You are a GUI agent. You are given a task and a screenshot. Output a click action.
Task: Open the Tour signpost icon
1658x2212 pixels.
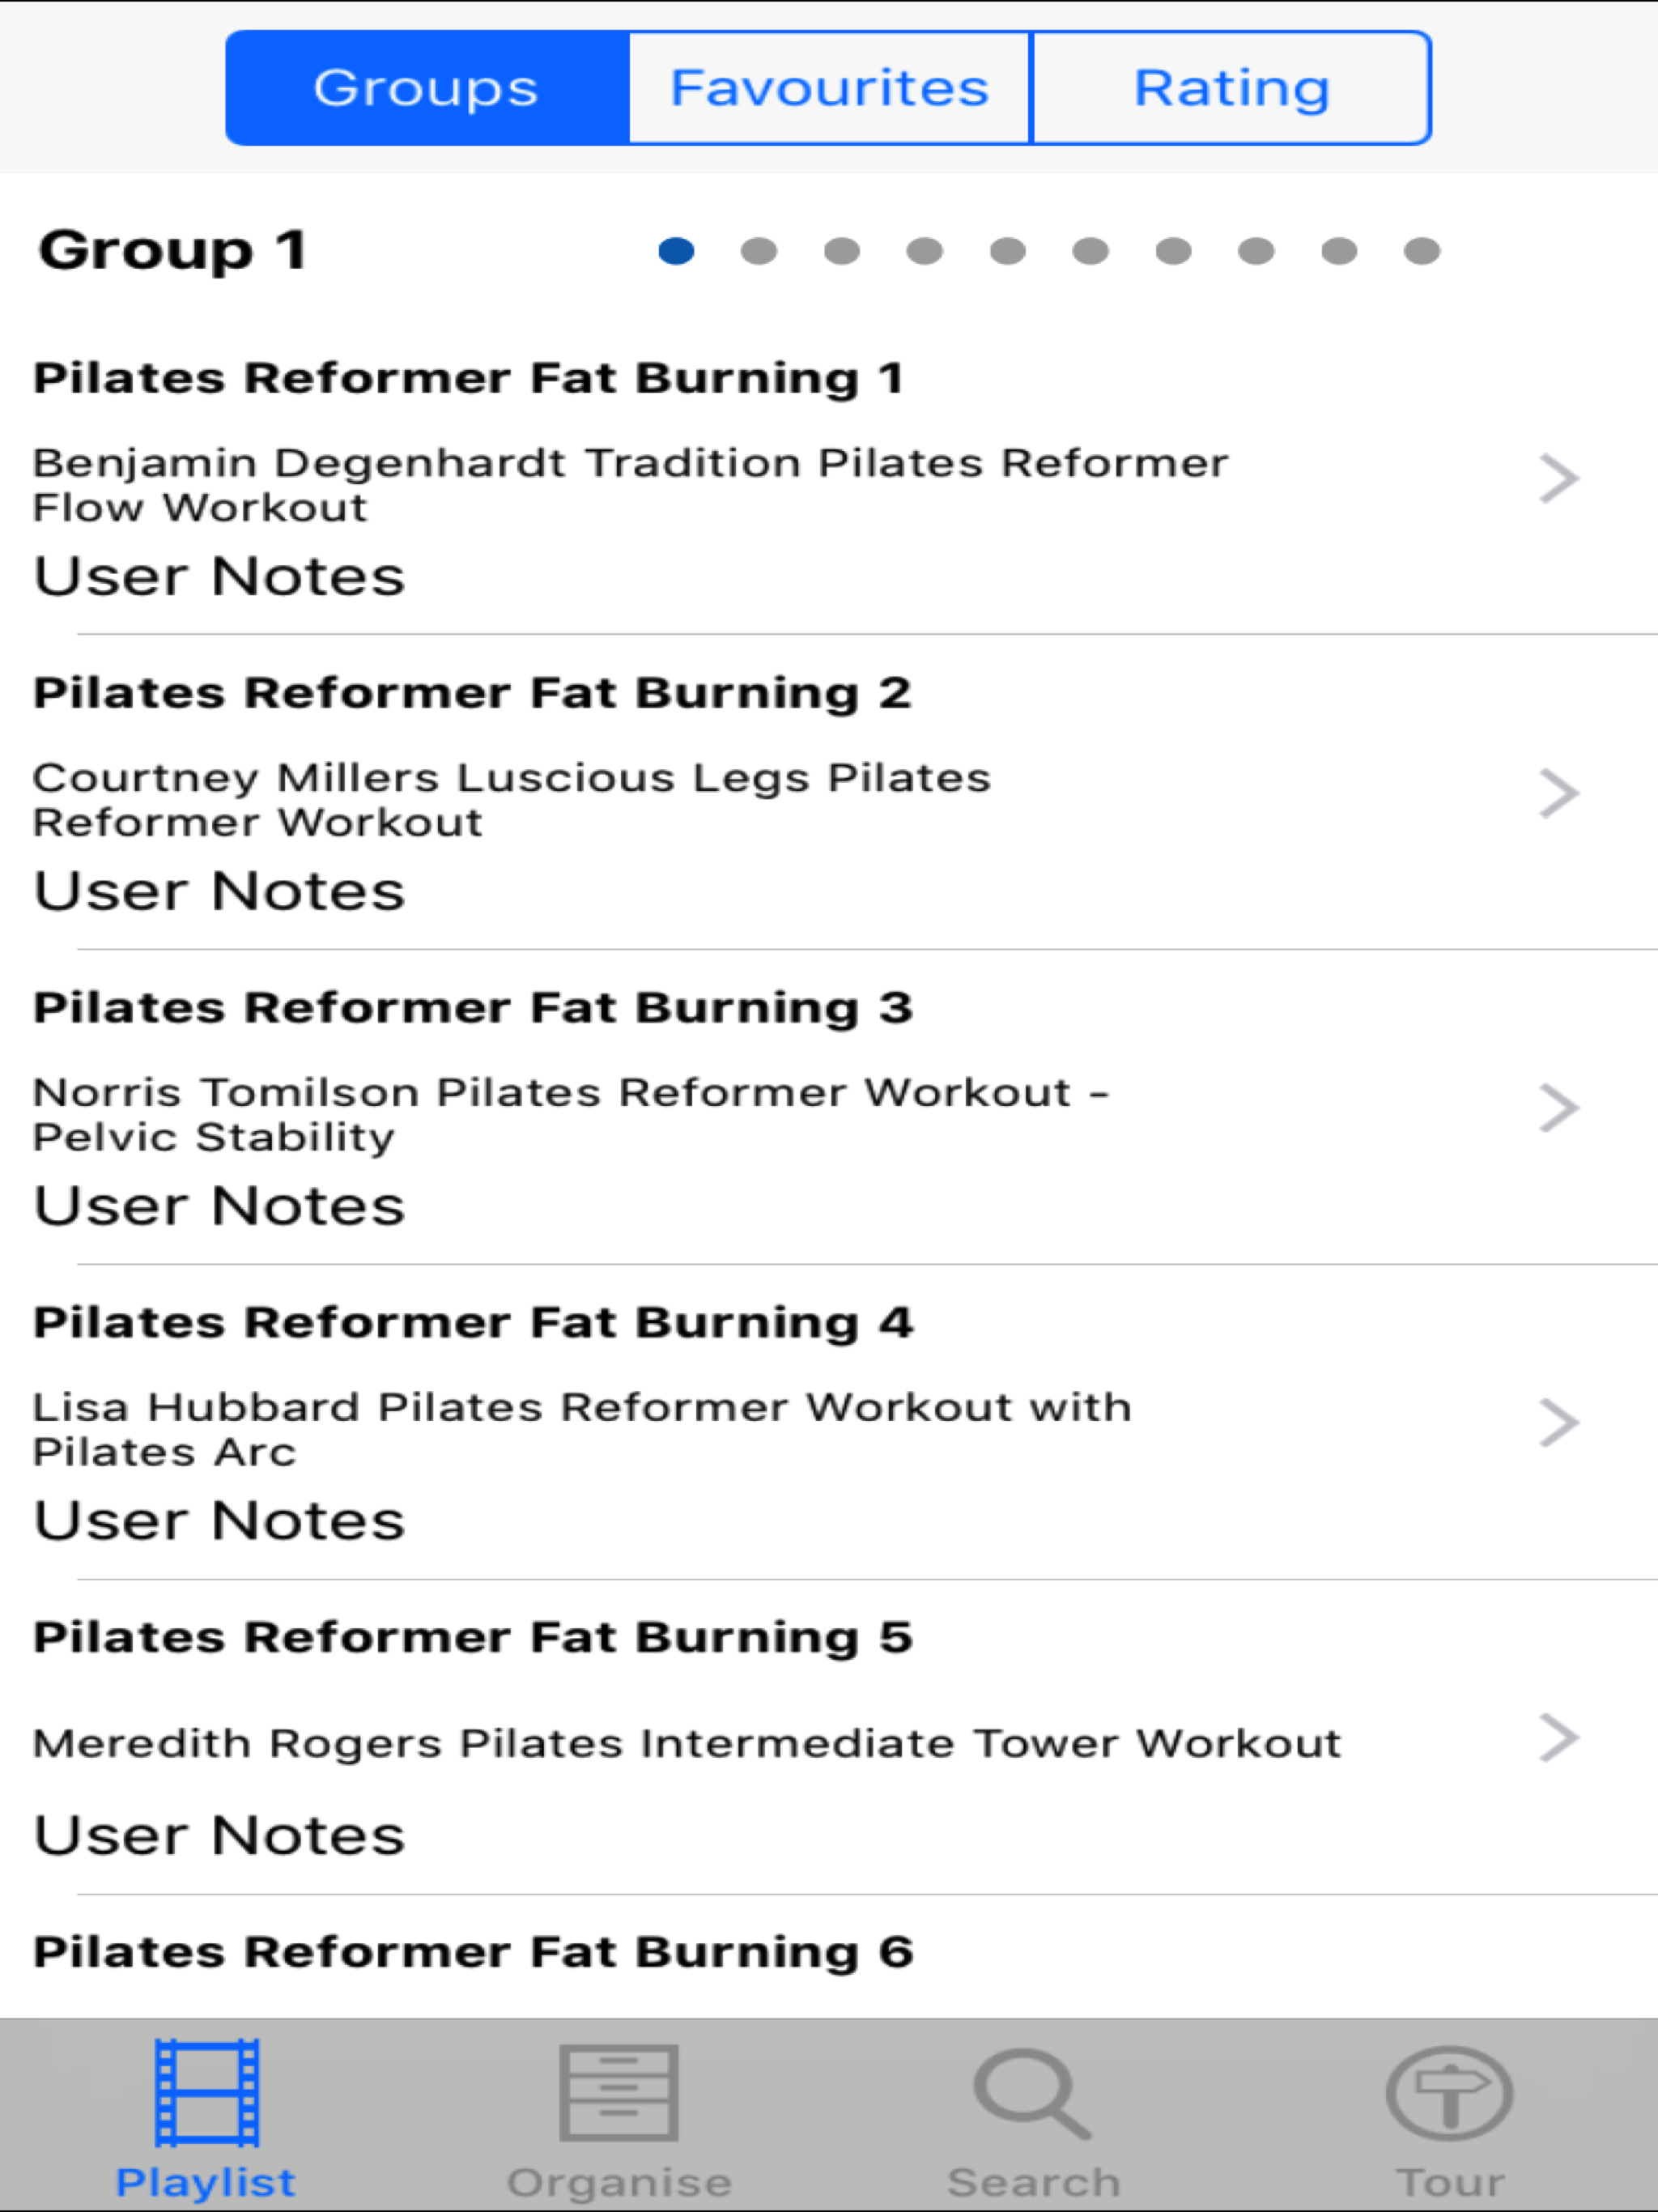(x=1449, y=2093)
